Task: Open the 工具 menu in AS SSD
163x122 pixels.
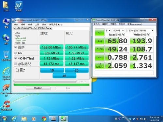Action: point(37,25)
